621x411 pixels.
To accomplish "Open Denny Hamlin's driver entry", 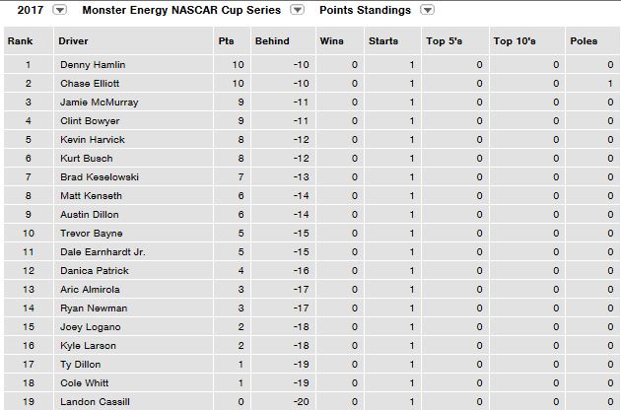I will (x=93, y=65).
